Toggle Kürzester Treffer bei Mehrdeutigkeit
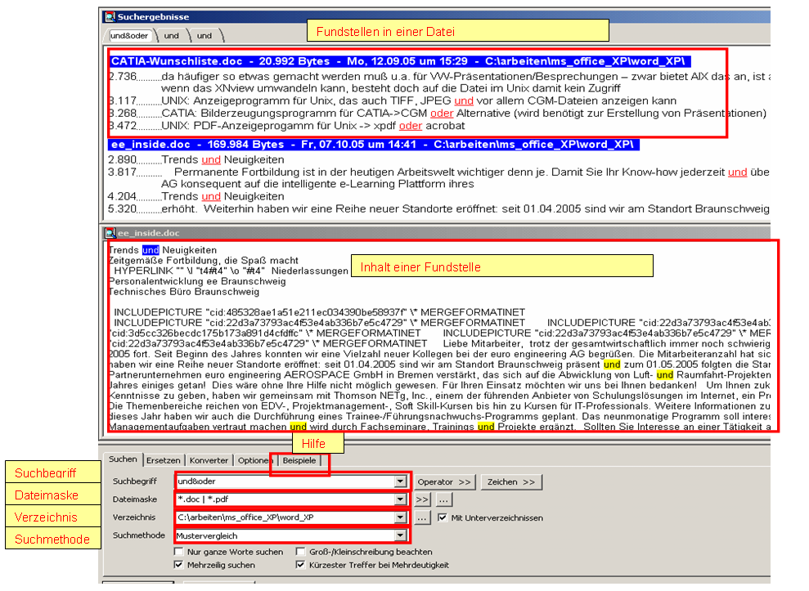This screenshot has height=591, width=809. [x=300, y=565]
